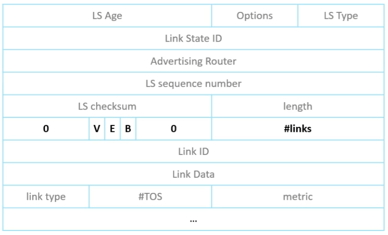Select the LS sequence number row
The width and height of the screenshot is (388, 235).
(193, 84)
